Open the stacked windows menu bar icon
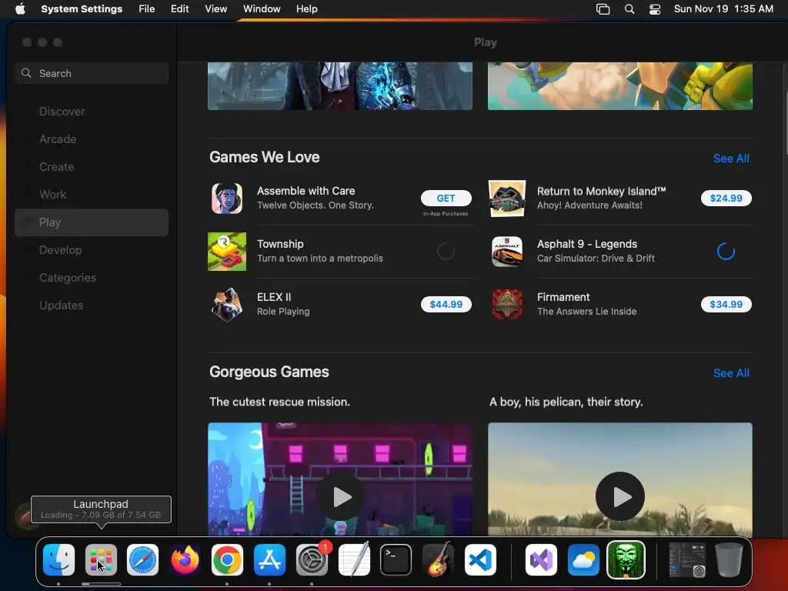This screenshot has width=788, height=591. (x=603, y=9)
